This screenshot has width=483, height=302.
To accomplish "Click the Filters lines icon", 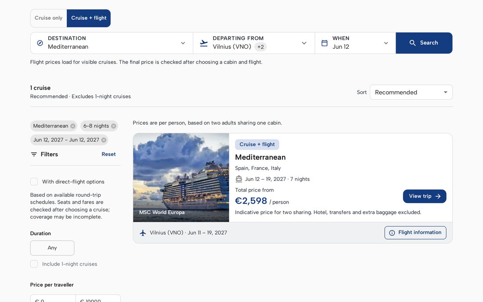I will click(x=34, y=154).
